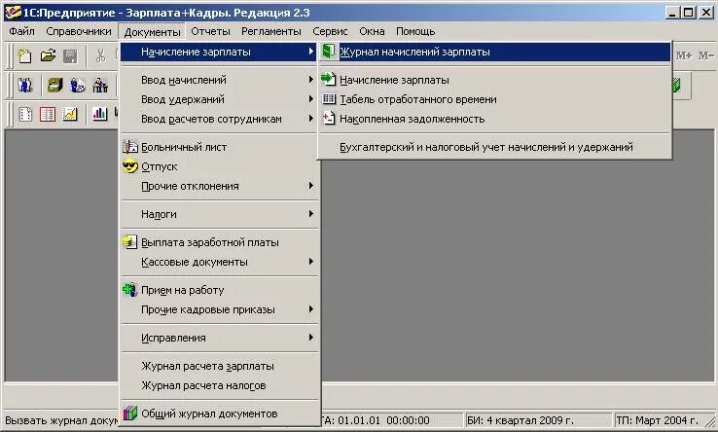Click the 1C application icon in title bar
The image size is (718, 432).
[x=13, y=13]
